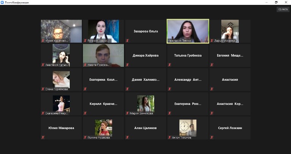Click muted mic icon on Сергей Ложкин tile
Image resolution: width=291 pixels, height=154 pixels.
(x=212, y=137)
